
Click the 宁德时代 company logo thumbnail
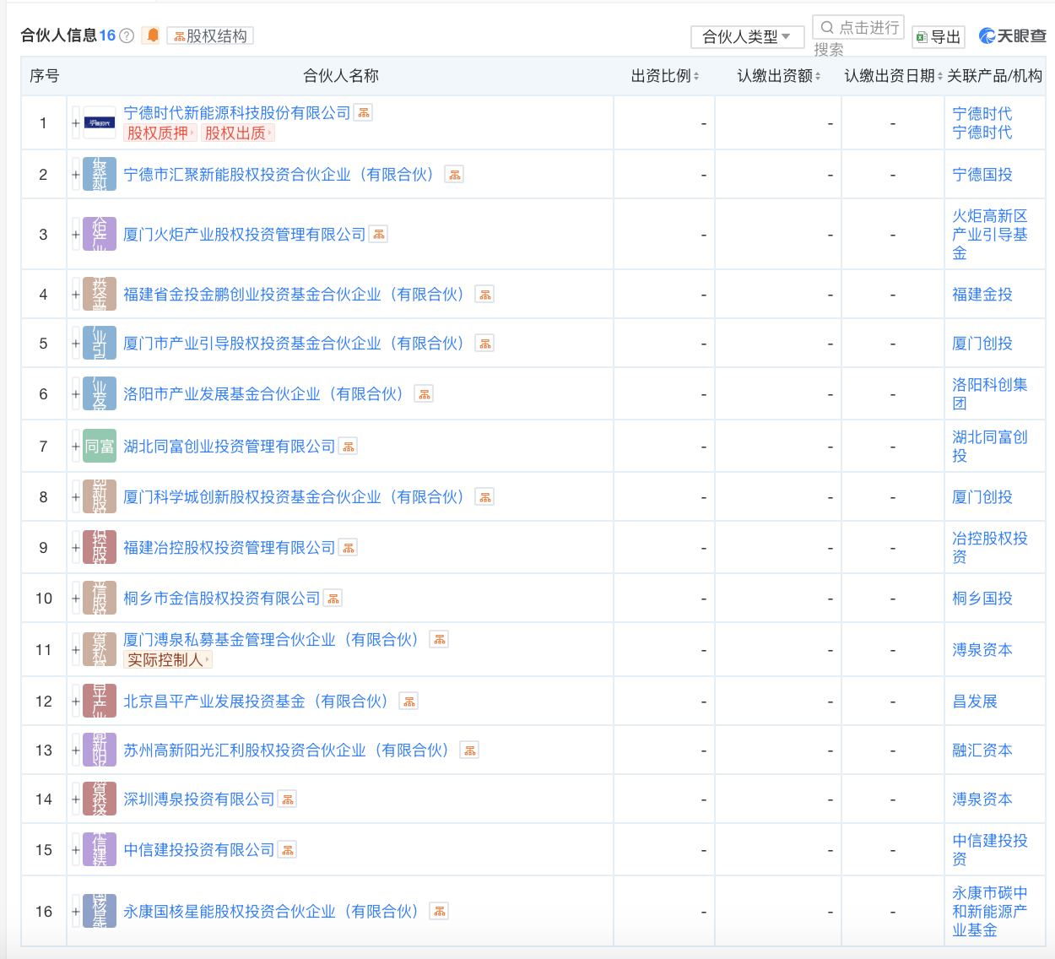click(x=100, y=123)
